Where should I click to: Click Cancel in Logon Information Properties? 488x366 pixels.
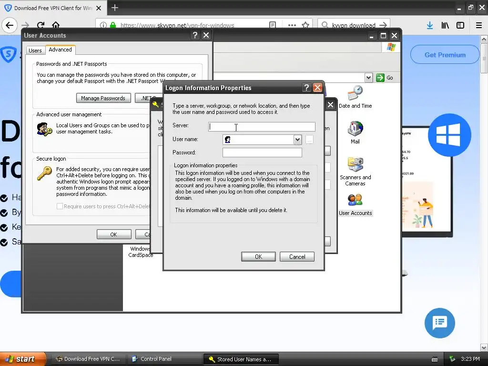pos(297,256)
